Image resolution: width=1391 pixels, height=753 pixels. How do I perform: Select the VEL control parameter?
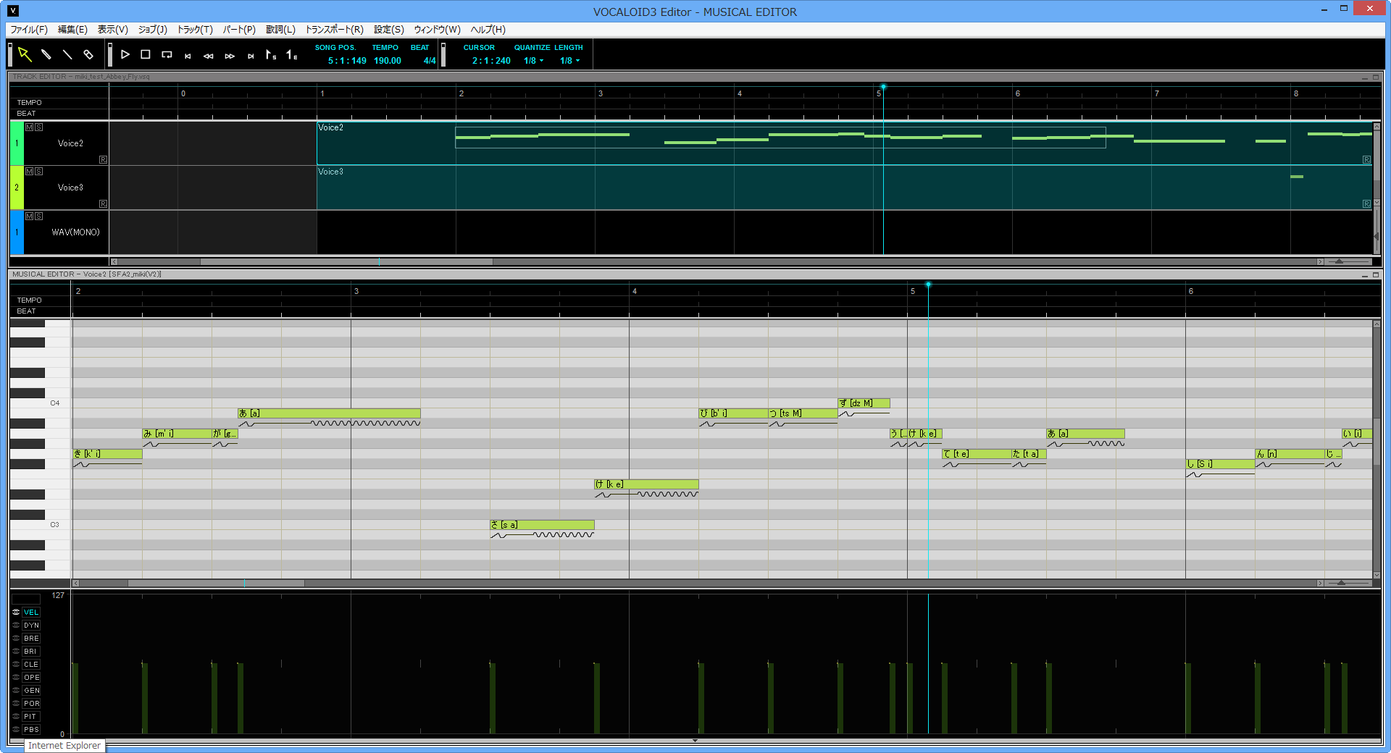click(31, 613)
